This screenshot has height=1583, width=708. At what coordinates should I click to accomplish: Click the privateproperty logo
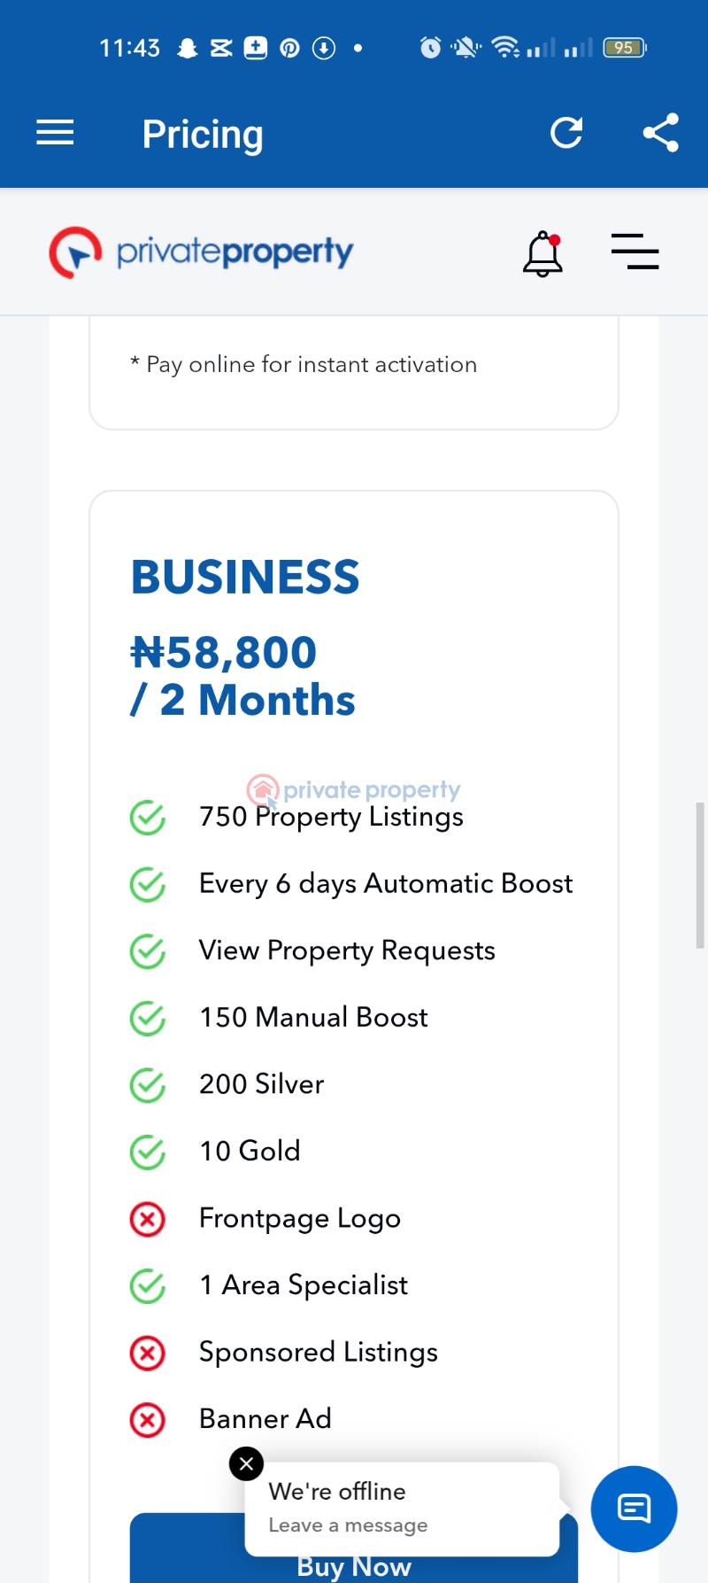201,252
